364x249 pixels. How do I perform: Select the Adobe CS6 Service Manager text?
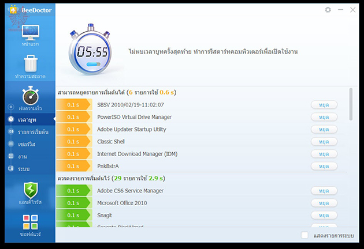(x=130, y=191)
